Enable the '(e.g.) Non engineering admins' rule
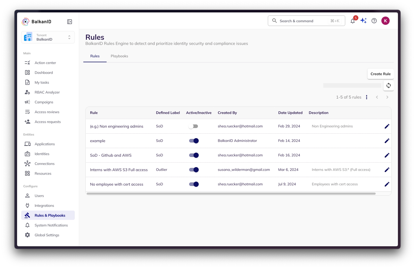This screenshot has height=268, width=415. 193,126
